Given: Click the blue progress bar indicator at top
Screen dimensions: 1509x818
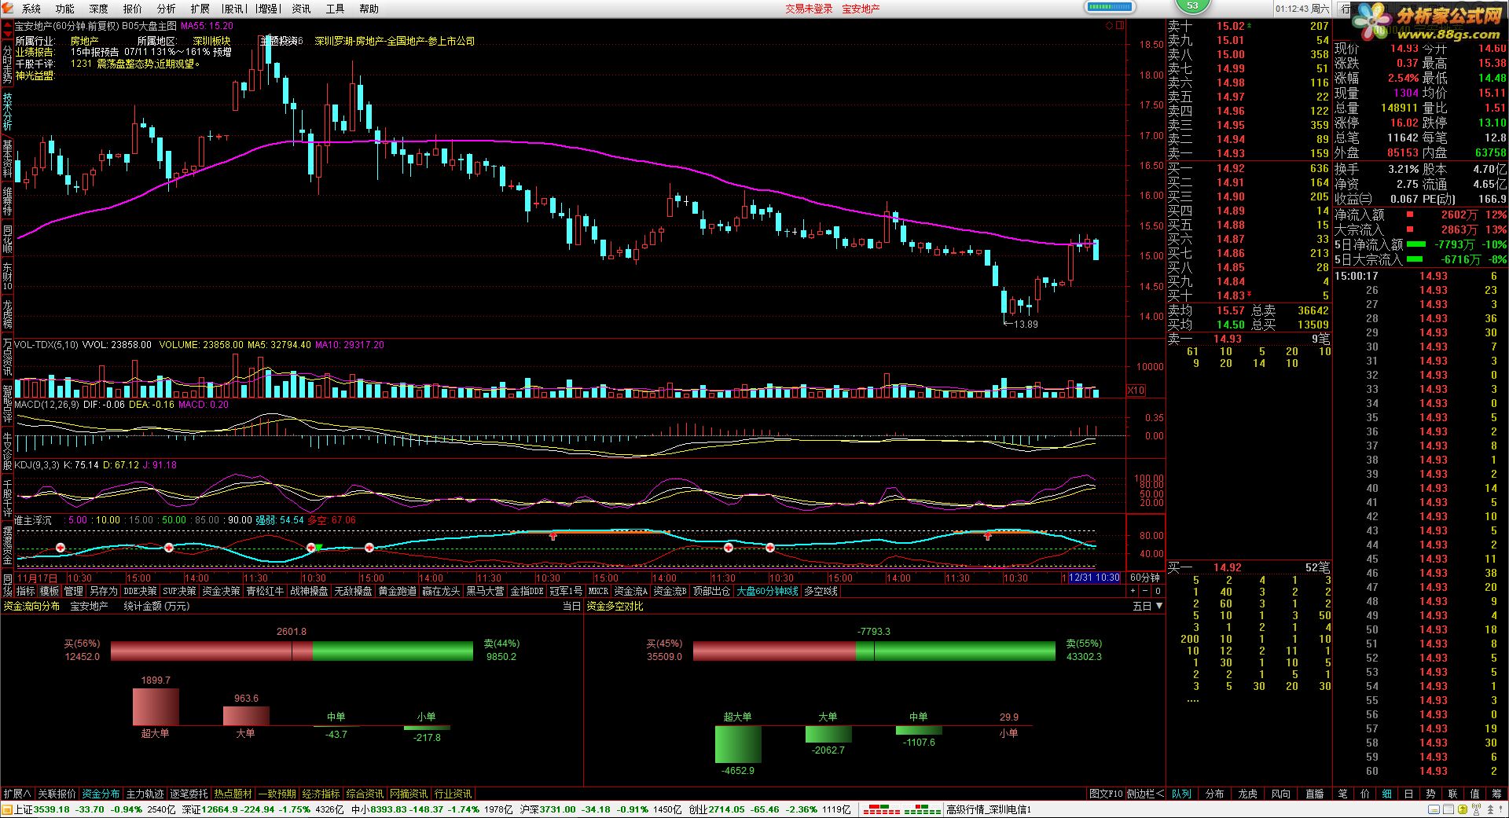Looking at the screenshot, I should tap(1109, 7).
